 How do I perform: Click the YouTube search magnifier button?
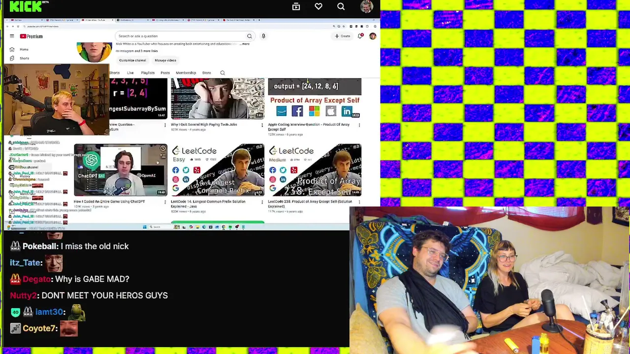coord(250,36)
